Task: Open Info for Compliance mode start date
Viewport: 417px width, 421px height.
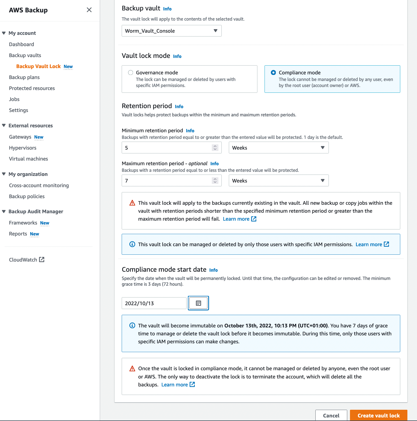Action: point(213,270)
